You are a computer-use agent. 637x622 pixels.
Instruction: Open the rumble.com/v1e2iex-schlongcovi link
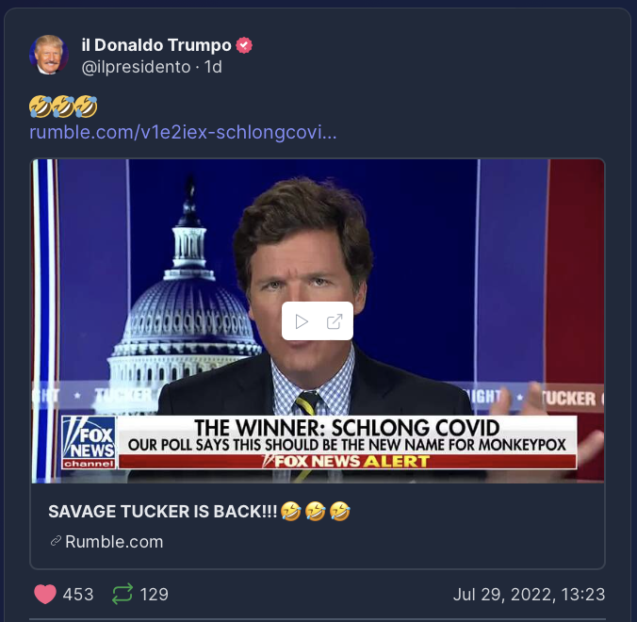tap(183, 132)
